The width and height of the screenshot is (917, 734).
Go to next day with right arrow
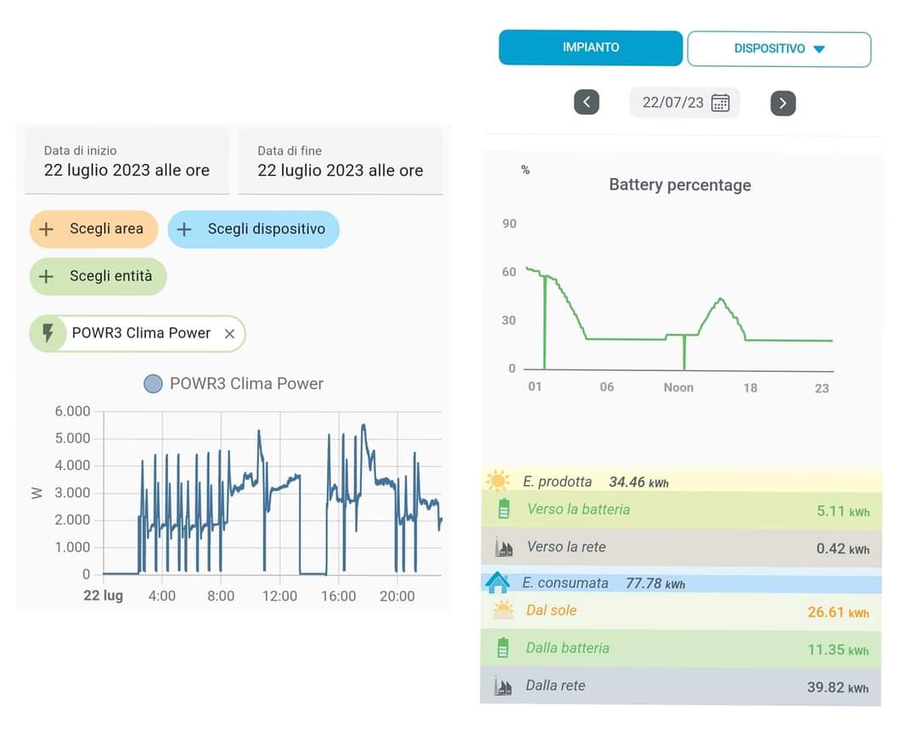tap(783, 104)
